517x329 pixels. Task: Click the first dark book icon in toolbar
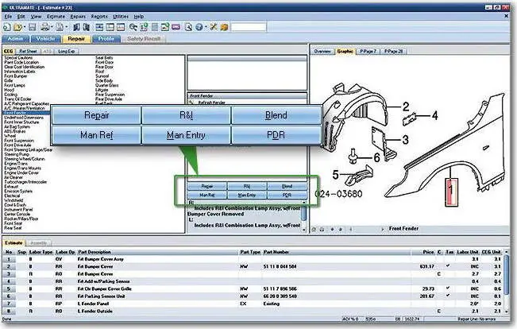click(x=76, y=27)
